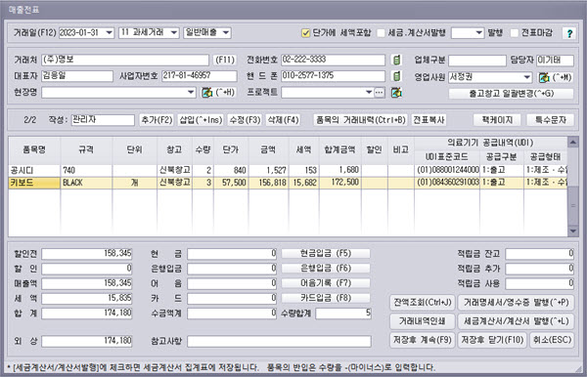Screen dimensions: 587x377
Task: Click 삽입(^+Ins) button
Action: pyautogui.click(x=201, y=120)
